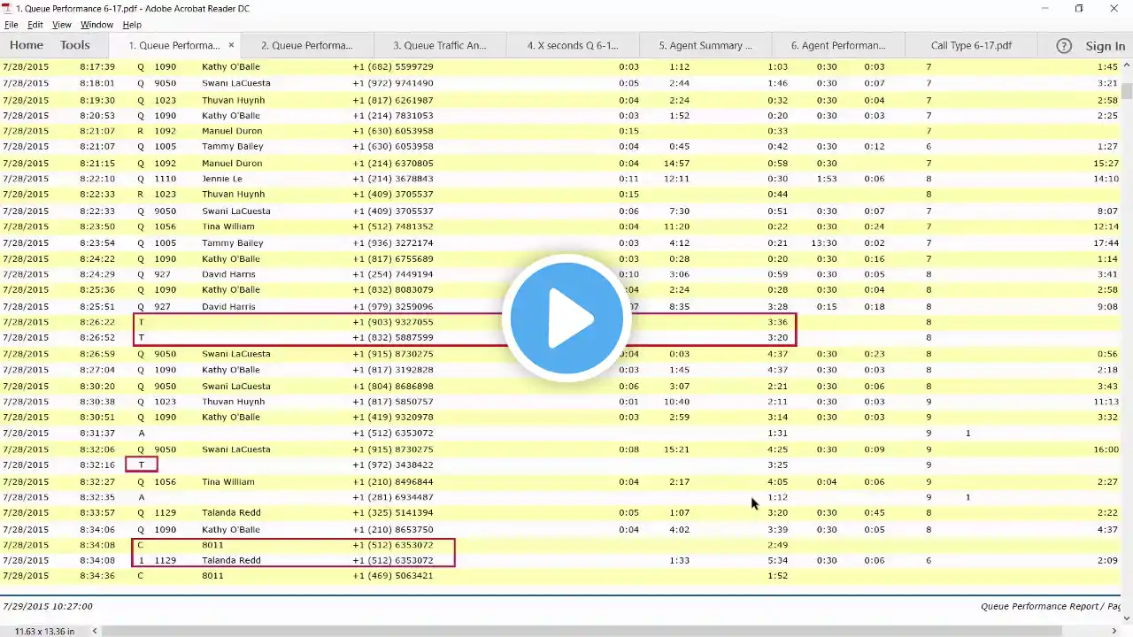This screenshot has height=637, width=1133.
Task: Switch to Call Type 6-17.pdf tab
Action: coord(971,45)
